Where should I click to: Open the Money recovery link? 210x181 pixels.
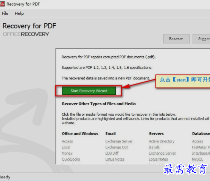pyautogui.click(x=67, y=153)
